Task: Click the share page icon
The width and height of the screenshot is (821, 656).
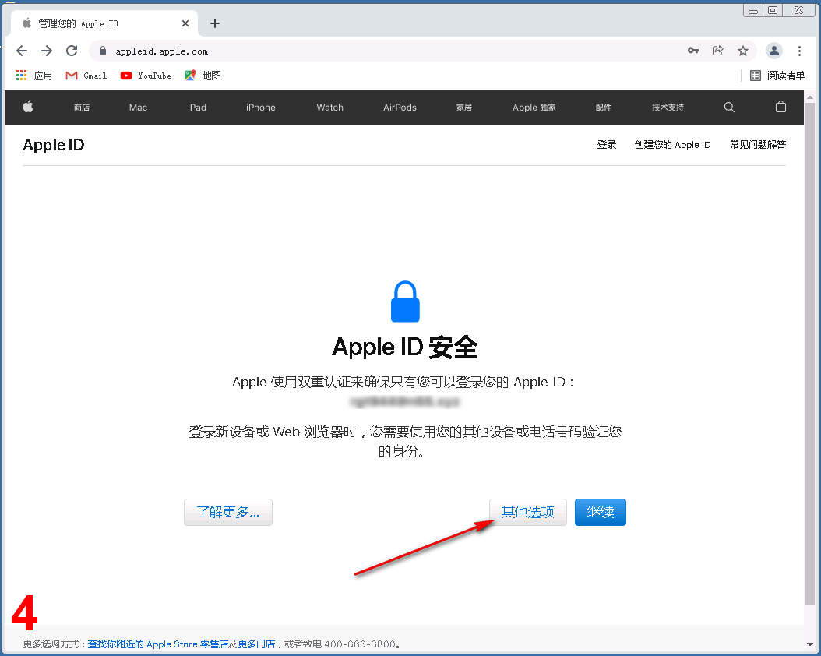Action: pyautogui.click(x=718, y=51)
